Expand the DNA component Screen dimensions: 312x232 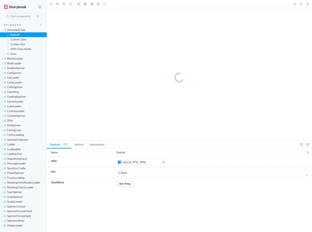pos(10,121)
